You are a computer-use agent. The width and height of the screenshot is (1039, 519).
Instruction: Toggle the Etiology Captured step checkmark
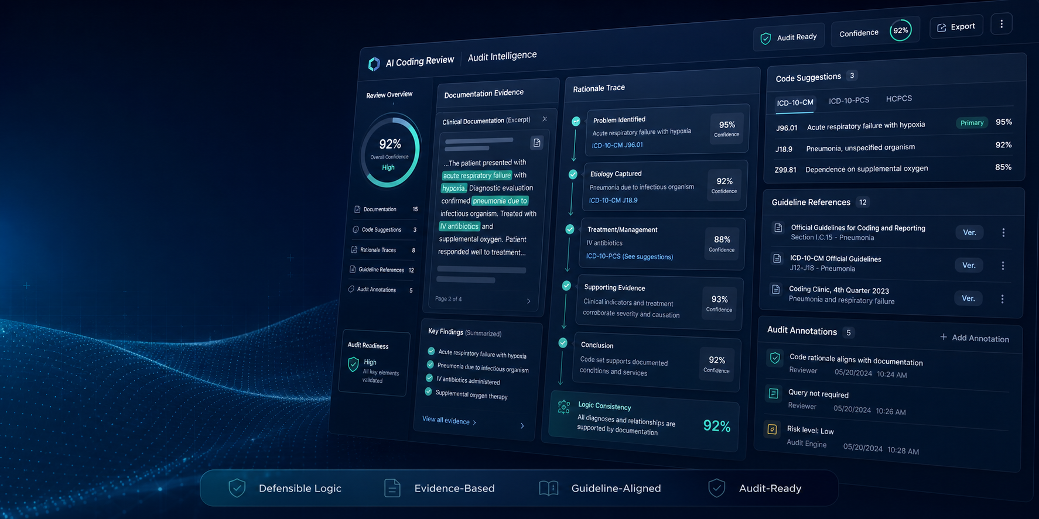[x=573, y=174]
